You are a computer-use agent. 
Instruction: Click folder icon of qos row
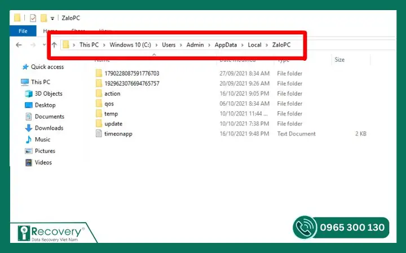pyautogui.click(x=99, y=103)
